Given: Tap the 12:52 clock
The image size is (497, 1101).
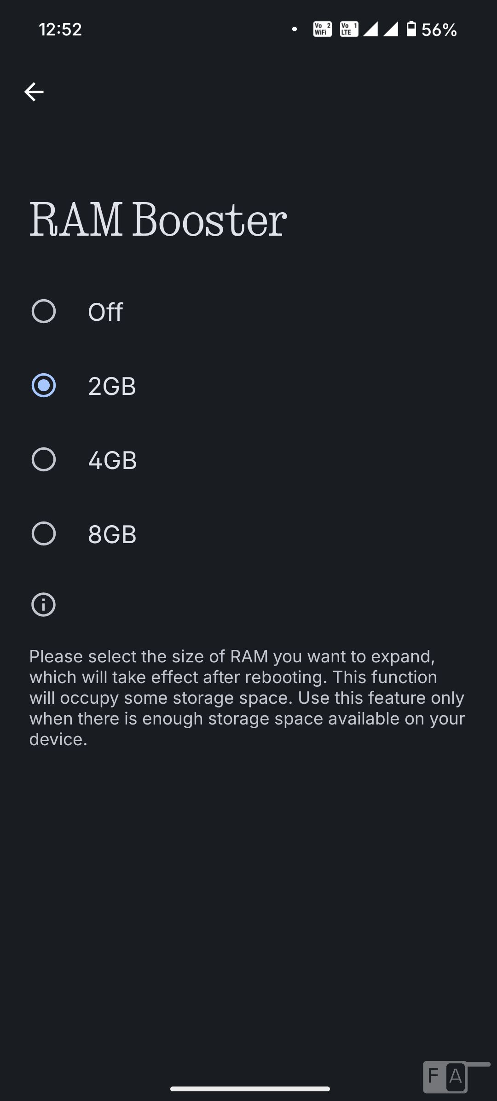Looking at the screenshot, I should 60,29.
